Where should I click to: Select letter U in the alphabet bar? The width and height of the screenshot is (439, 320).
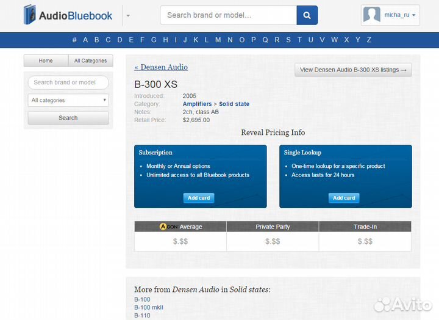(x=311, y=40)
